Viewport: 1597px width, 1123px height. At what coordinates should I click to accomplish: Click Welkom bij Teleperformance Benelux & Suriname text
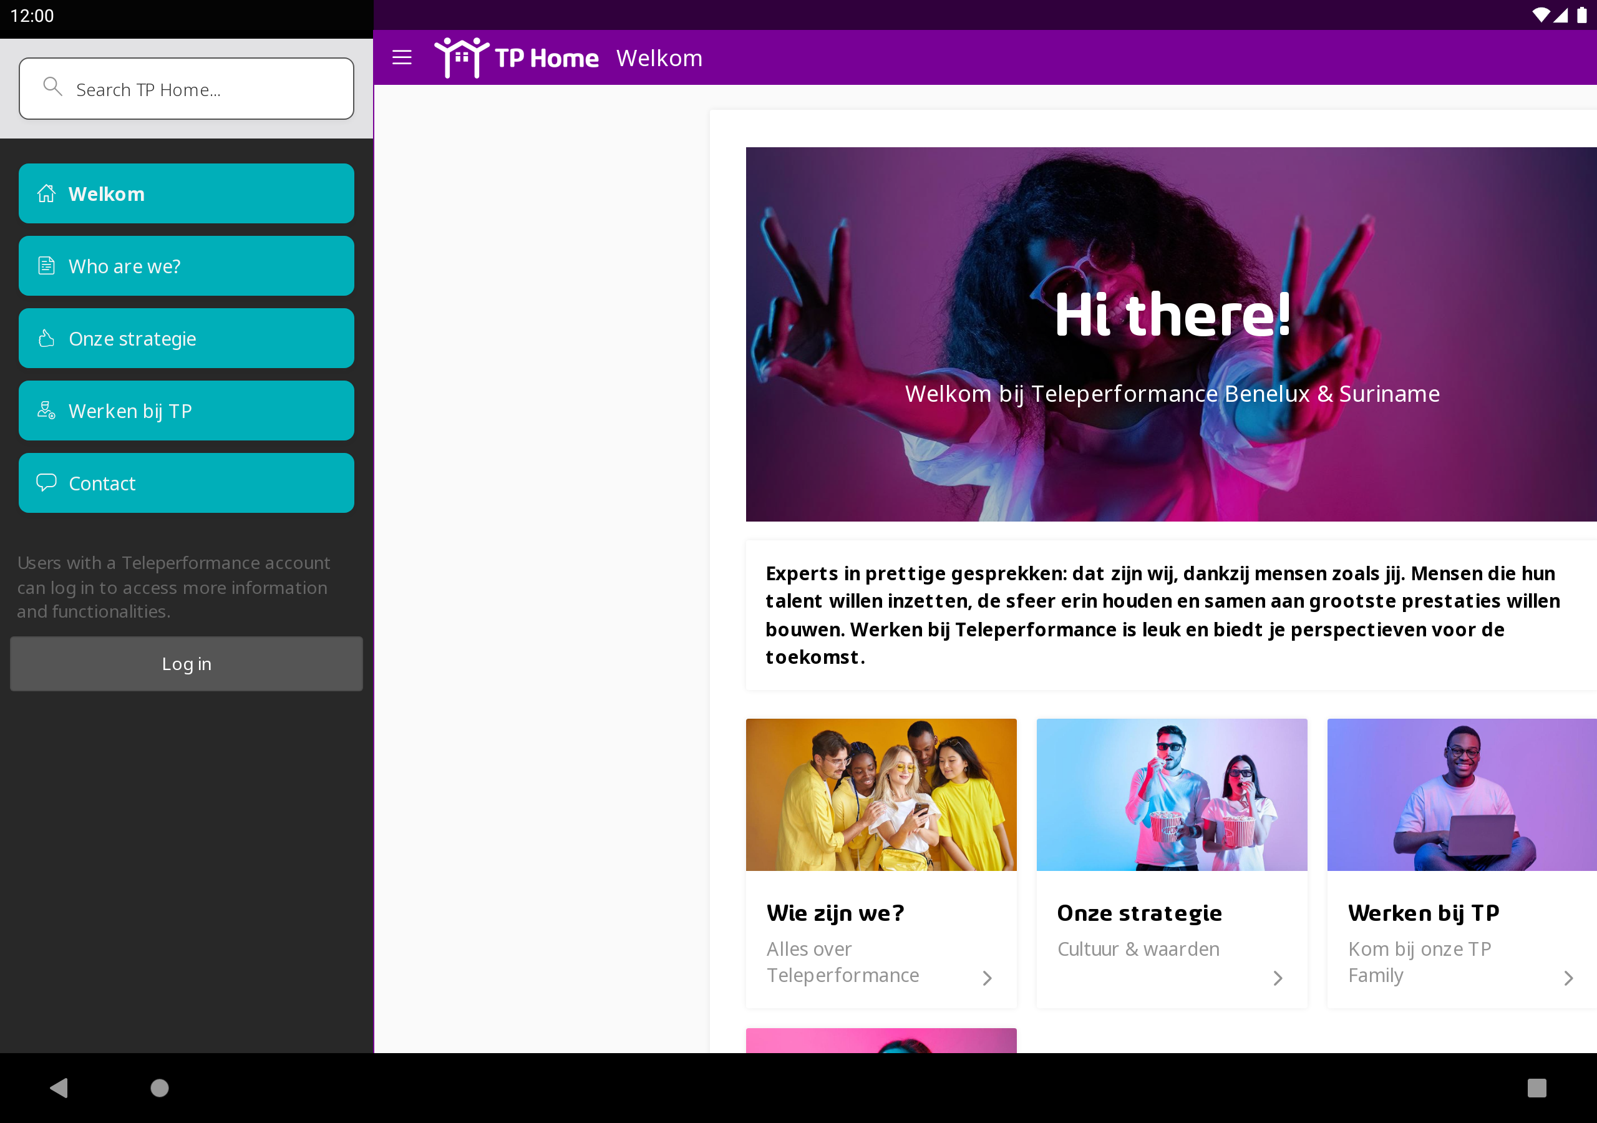pyautogui.click(x=1173, y=394)
